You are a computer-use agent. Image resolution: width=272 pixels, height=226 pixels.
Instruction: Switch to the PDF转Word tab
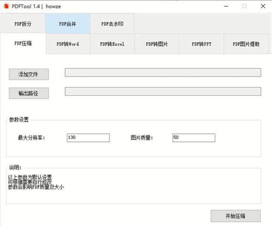(x=68, y=44)
